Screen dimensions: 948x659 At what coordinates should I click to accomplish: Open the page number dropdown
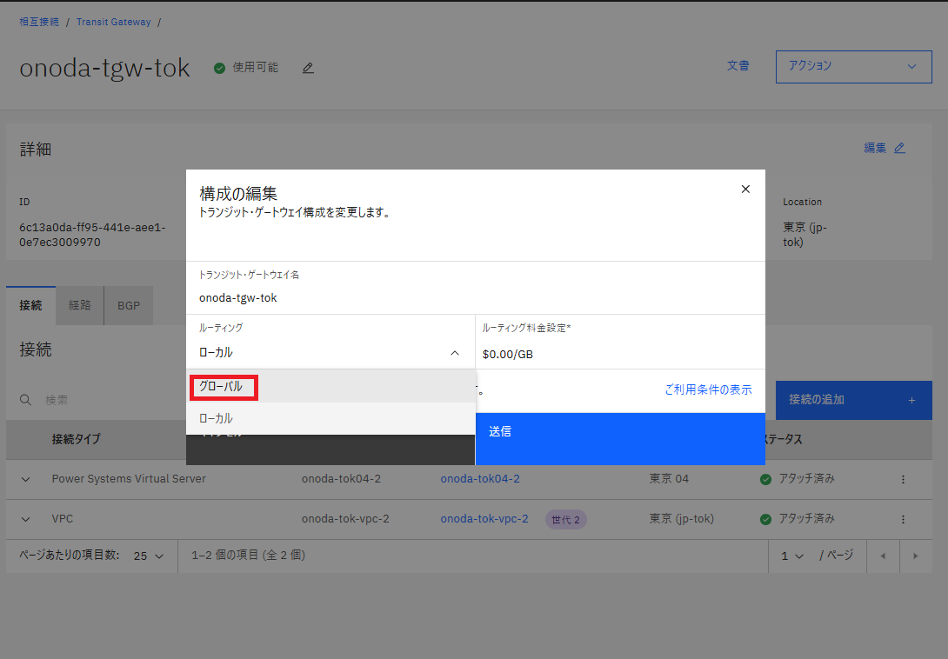[792, 556]
